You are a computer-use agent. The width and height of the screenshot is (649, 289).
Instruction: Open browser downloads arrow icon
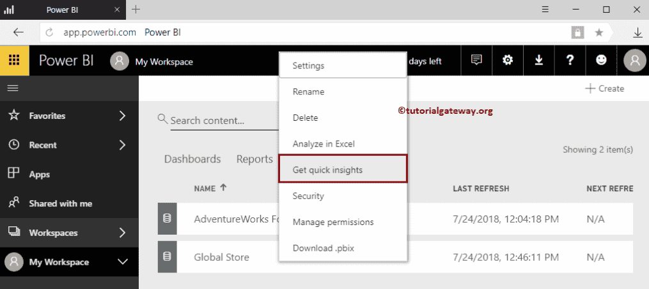pos(638,33)
